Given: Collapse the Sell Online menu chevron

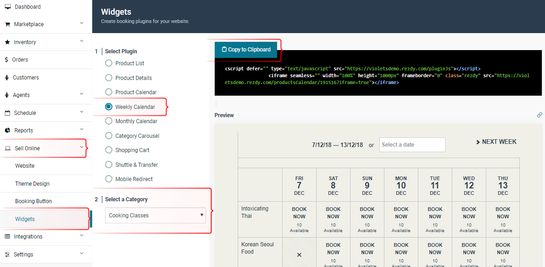Looking at the screenshot, I should [82, 148].
